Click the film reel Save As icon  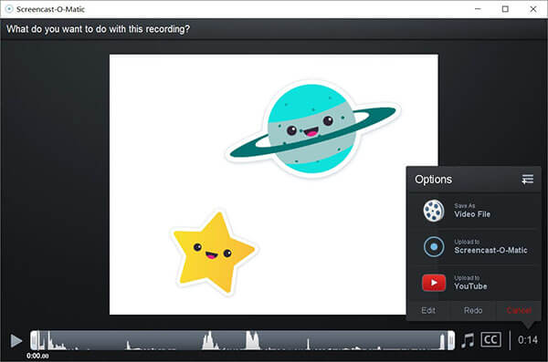pos(434,211)
